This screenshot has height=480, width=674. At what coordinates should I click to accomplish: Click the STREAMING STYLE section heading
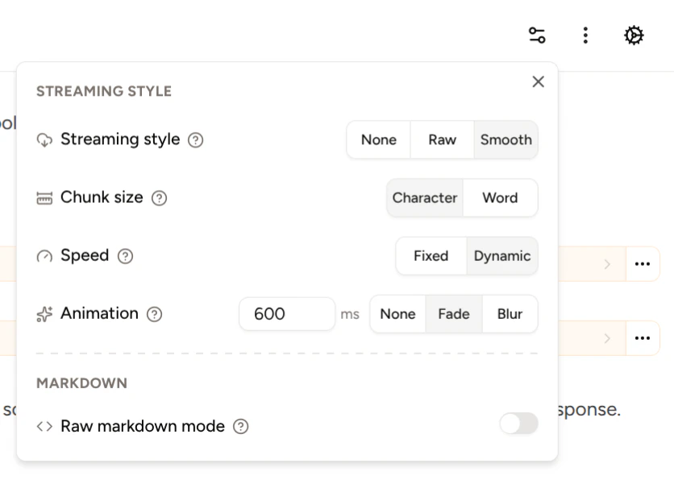click(x=104, y=91)
